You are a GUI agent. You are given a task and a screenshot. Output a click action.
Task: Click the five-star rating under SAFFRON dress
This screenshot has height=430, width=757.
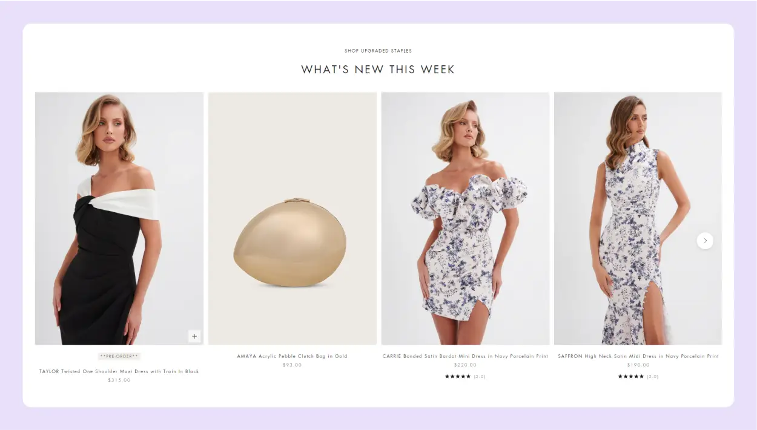pos(631,376)
